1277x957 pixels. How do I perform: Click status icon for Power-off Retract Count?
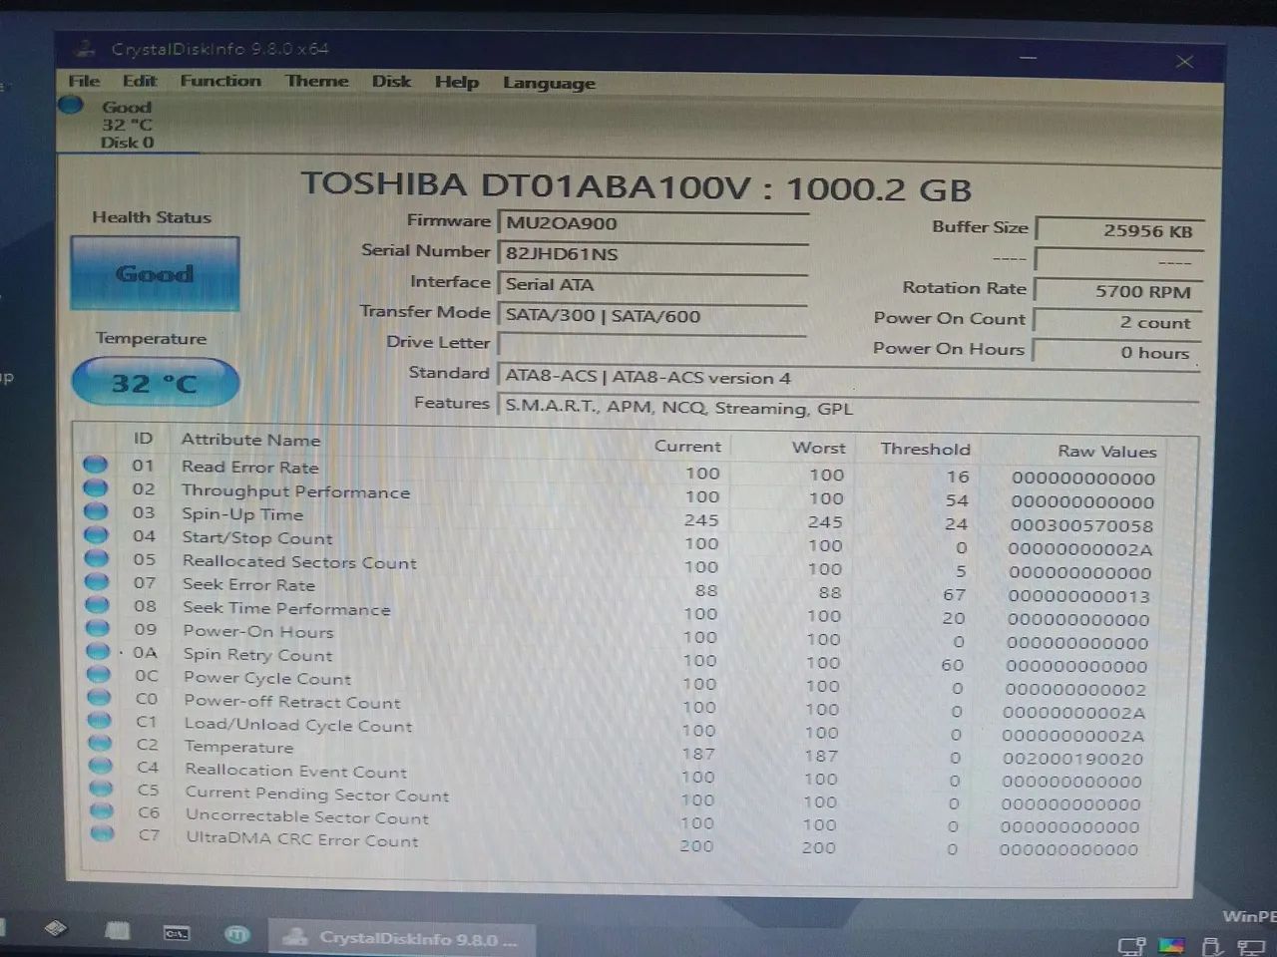(x=99, y=697)
